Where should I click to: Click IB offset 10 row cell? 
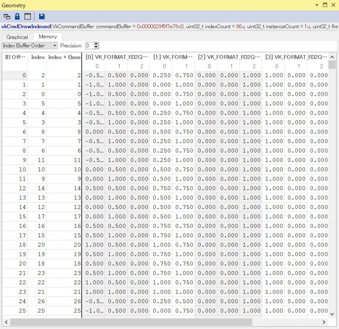15,169
